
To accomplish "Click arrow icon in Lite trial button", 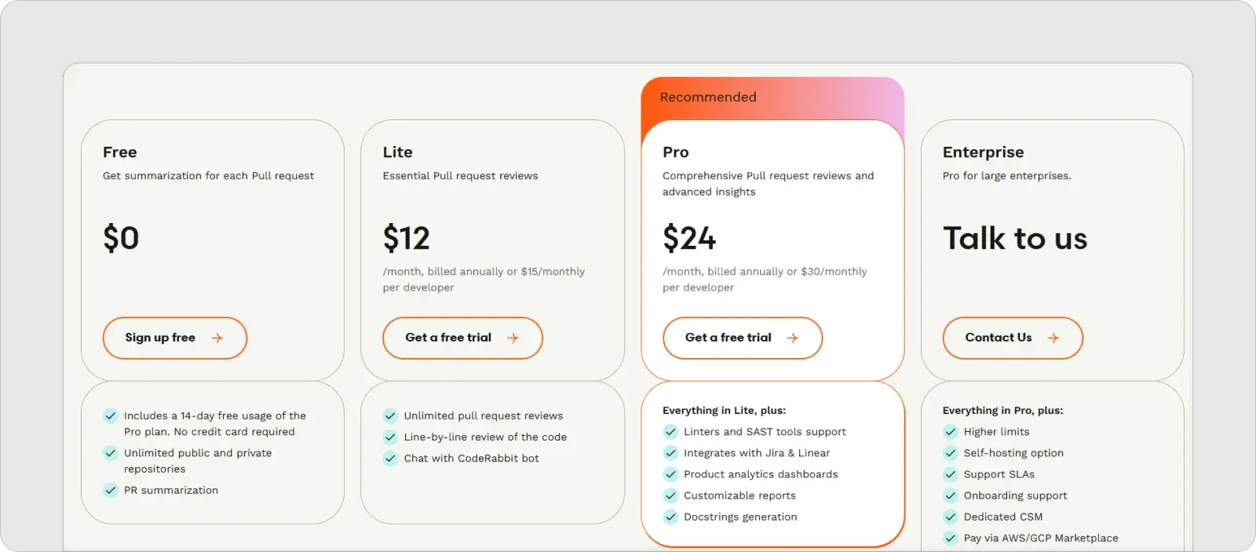I will 513,338.
